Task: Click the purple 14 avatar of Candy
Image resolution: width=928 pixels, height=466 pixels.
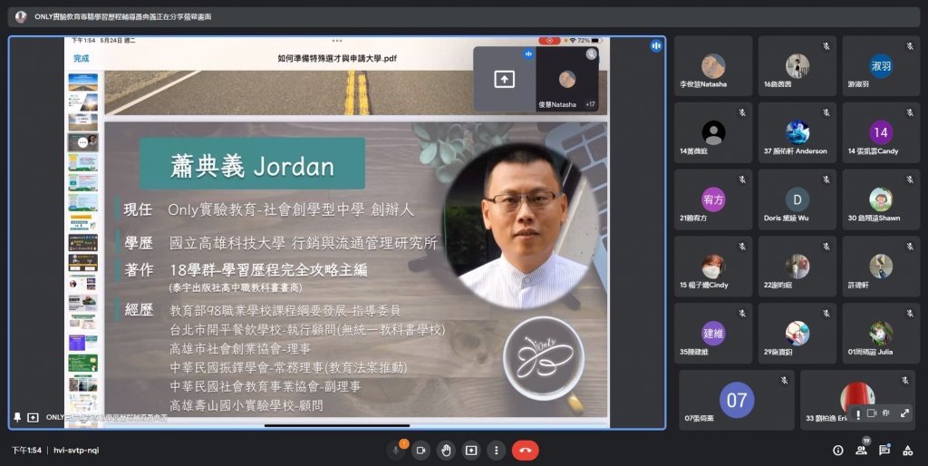Action: pyautogui.click(x=881, y=132)
